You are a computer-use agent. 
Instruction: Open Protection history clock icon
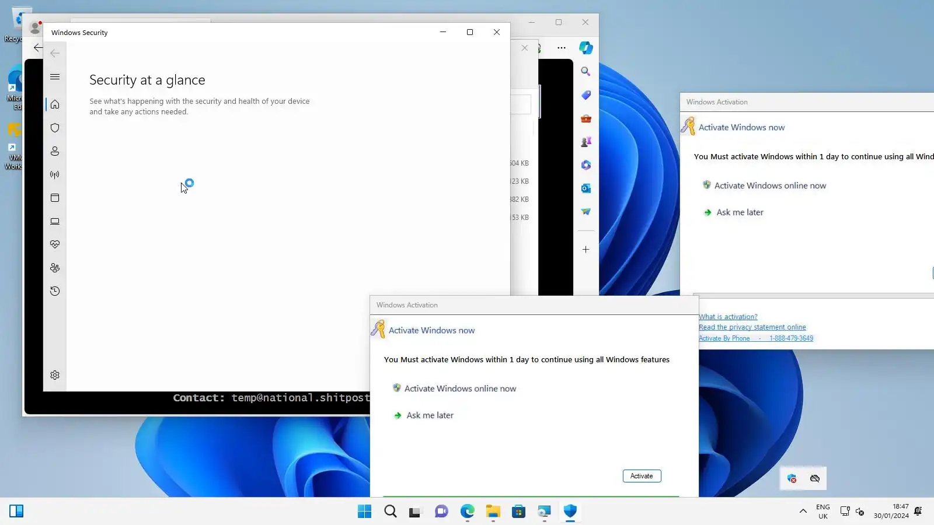coord(55,291)
